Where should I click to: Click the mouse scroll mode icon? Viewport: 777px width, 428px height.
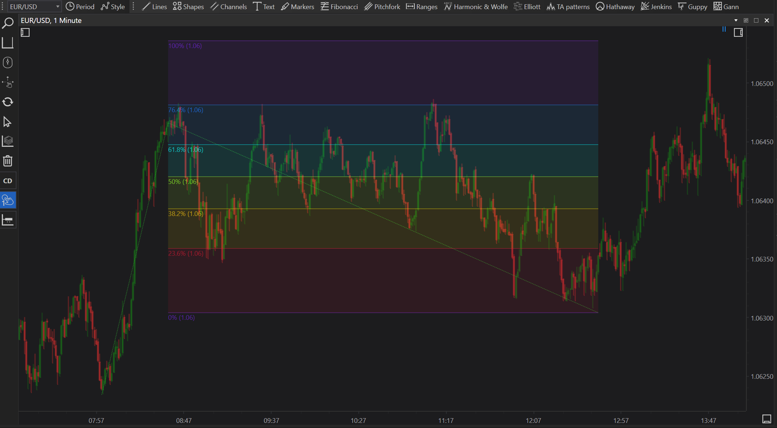pyautogui.click(x=8, y=62)
